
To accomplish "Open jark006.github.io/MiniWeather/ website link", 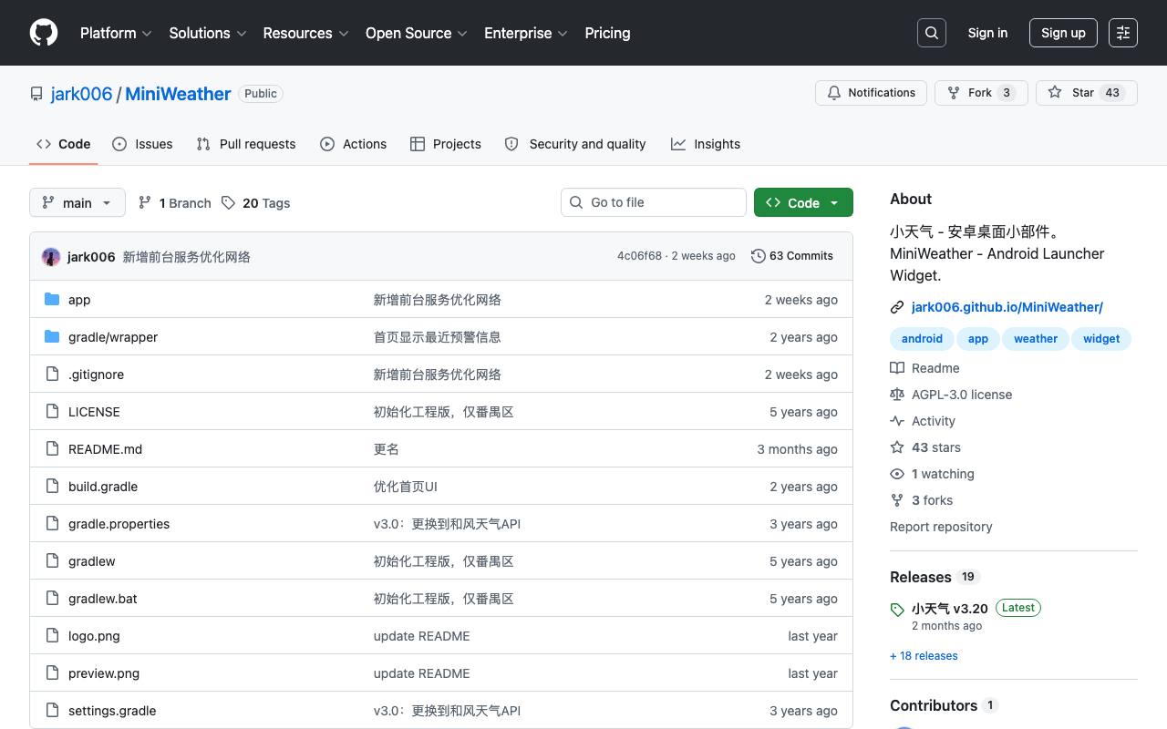I will (x=1007, y=307).
